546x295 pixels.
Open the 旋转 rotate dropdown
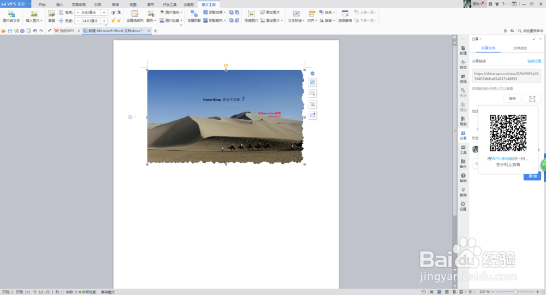point(327,21)
